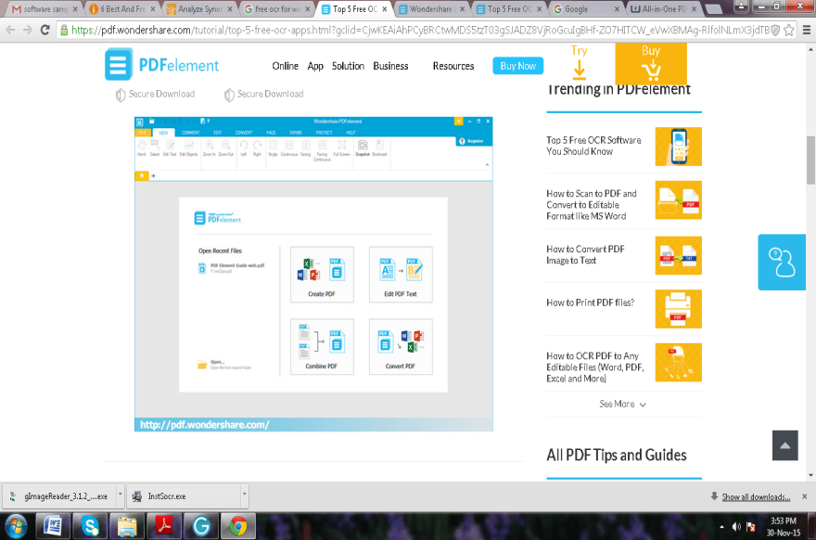Open the Windows Start menu
The width and height of the screenshot is (816, 540).
[x=16, y=526]
